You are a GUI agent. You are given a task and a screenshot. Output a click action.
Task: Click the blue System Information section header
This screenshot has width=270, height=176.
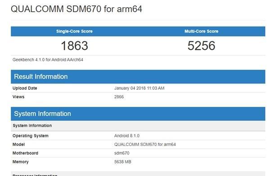(138, 114)
